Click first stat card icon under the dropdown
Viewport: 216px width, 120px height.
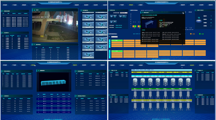[111, 16]
